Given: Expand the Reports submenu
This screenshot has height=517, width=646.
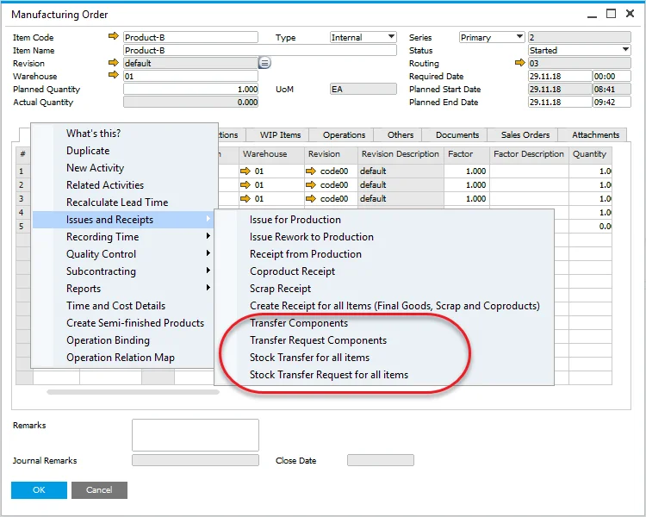Looking at the screenshot, I should click(x=123, y=289).
